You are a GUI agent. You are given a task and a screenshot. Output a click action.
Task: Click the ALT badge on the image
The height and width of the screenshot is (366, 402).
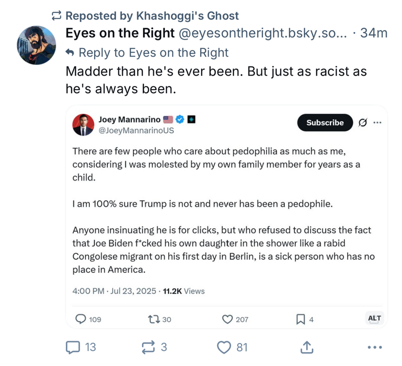click(374, 318)
